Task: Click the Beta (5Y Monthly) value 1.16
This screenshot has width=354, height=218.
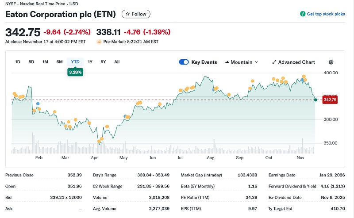Action: coord(253,186)
